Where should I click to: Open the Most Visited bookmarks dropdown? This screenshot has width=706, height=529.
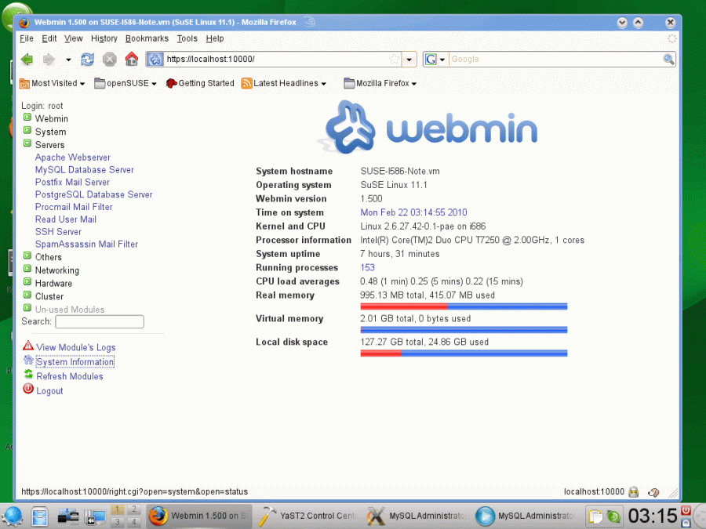tap(52, 83)
